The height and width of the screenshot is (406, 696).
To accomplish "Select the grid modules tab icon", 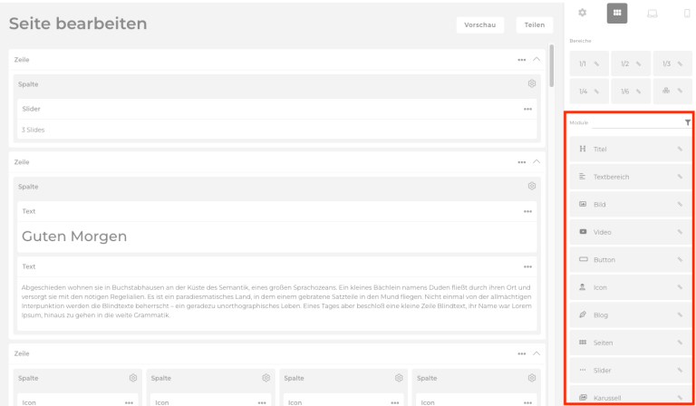I will pos(616,16).
